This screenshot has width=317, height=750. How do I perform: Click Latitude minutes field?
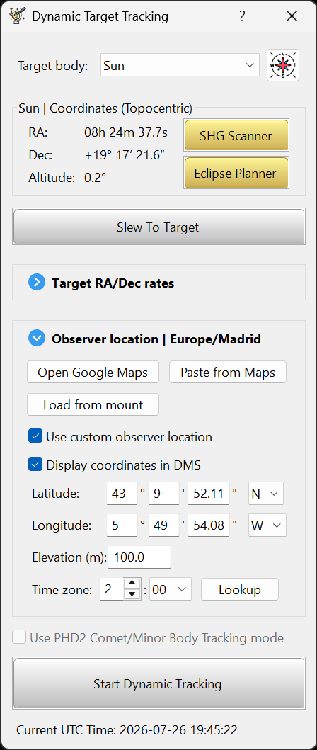pyautogui.click(x=163, y=494)
